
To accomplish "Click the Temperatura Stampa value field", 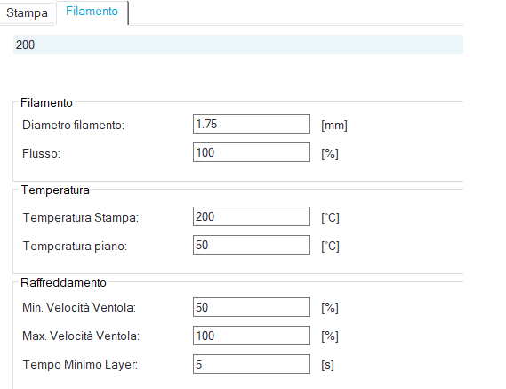I will [x=252, y=216].
